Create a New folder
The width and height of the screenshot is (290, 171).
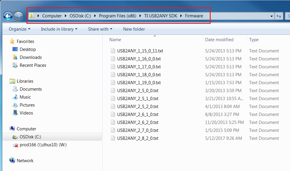pyautogui.click(x=134, y=29)
